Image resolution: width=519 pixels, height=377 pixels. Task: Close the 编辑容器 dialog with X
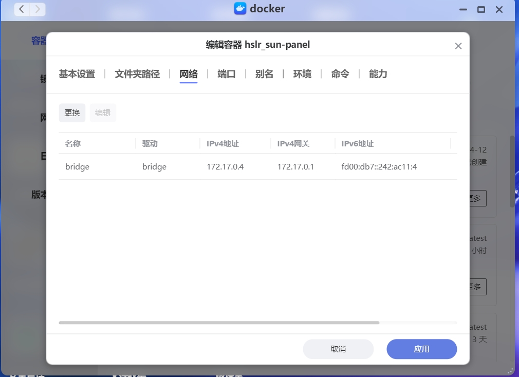[458, 46]
